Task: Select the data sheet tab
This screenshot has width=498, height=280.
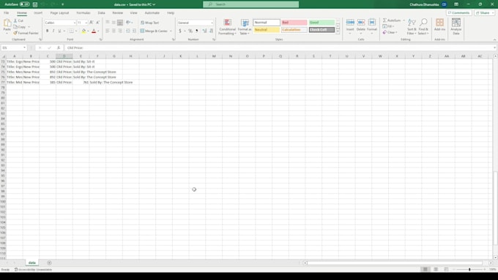Action: pos(32,262)
